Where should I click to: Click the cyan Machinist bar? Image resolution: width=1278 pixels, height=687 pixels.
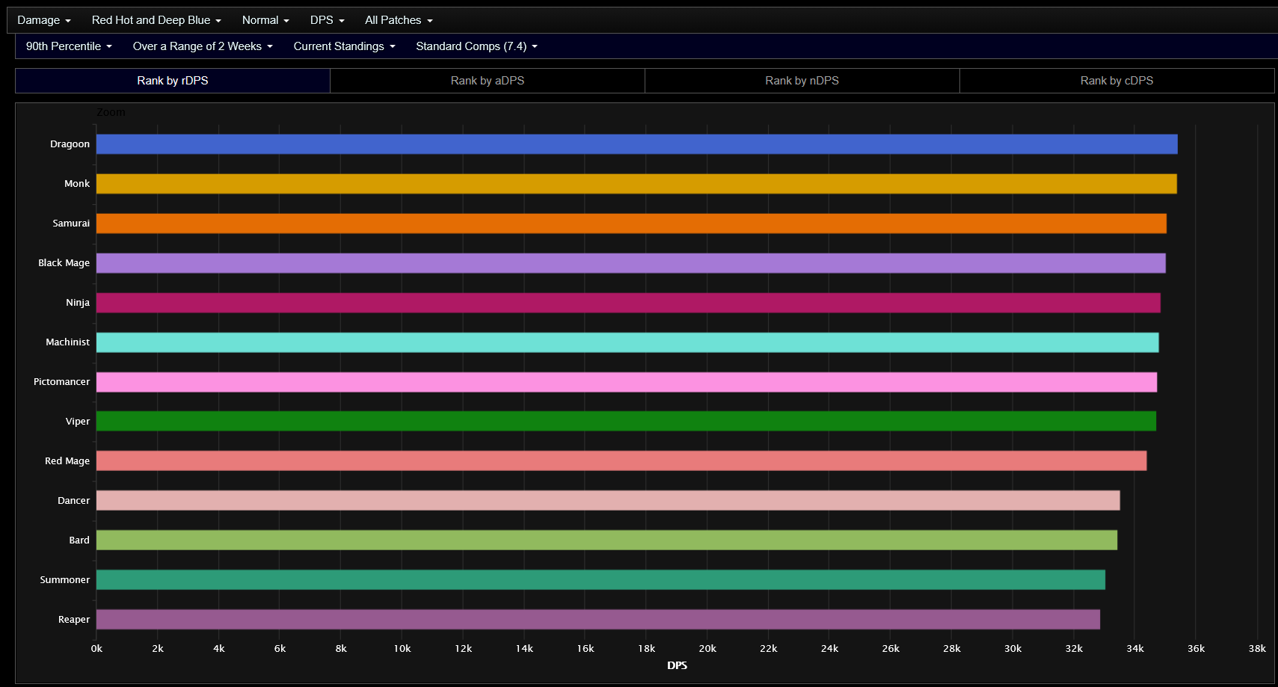coord(627,342)
